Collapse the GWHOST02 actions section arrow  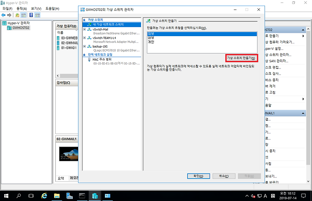coord(303,30)
